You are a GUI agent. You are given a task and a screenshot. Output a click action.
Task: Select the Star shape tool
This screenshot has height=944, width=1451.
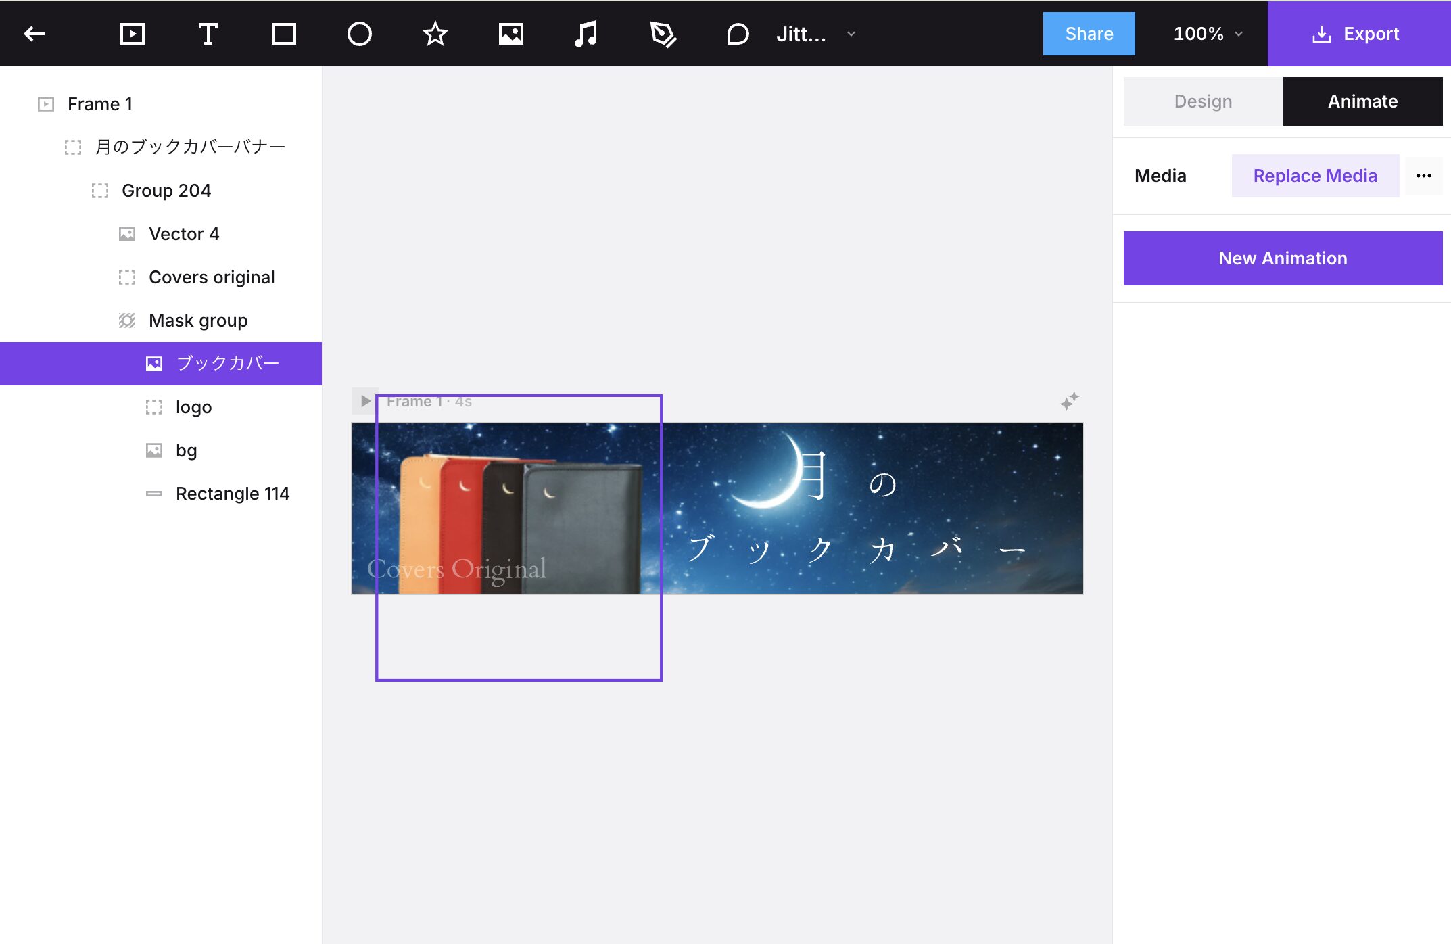click(435, 34)
